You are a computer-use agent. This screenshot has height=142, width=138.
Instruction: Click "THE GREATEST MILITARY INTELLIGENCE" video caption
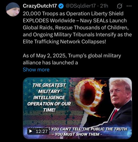(x=49, y=97)
